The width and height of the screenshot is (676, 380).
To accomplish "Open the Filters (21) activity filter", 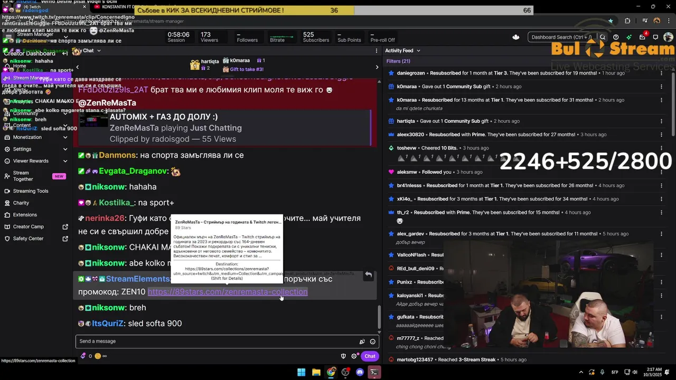I will pyautogui.click(x=398, y=61).
